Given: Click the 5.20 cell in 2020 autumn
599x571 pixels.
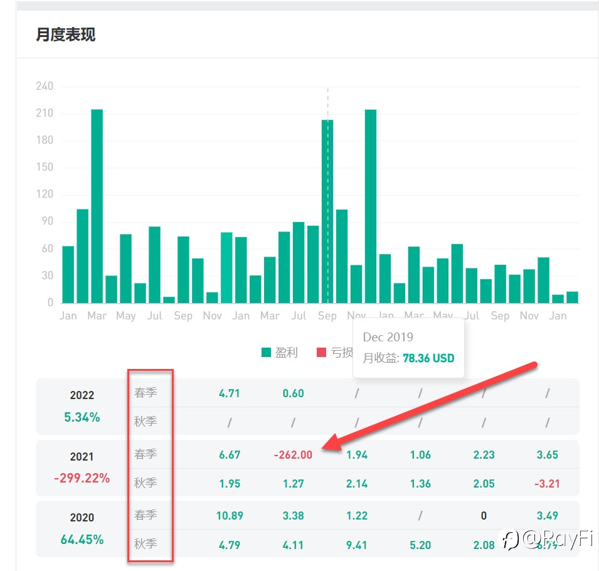Looking at the screenshot, I should coord(420,545).
